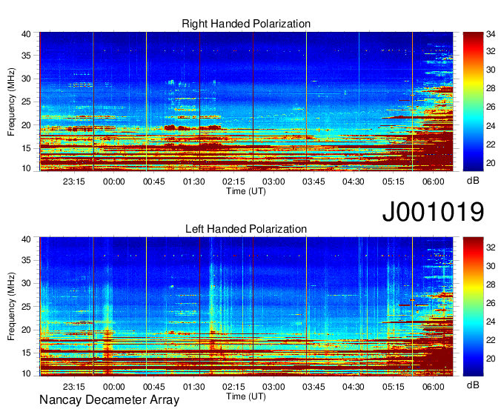Click the 32 value on the Left Handed color bar
This screenshot has width=504, height=409.
tap(491, 247)
